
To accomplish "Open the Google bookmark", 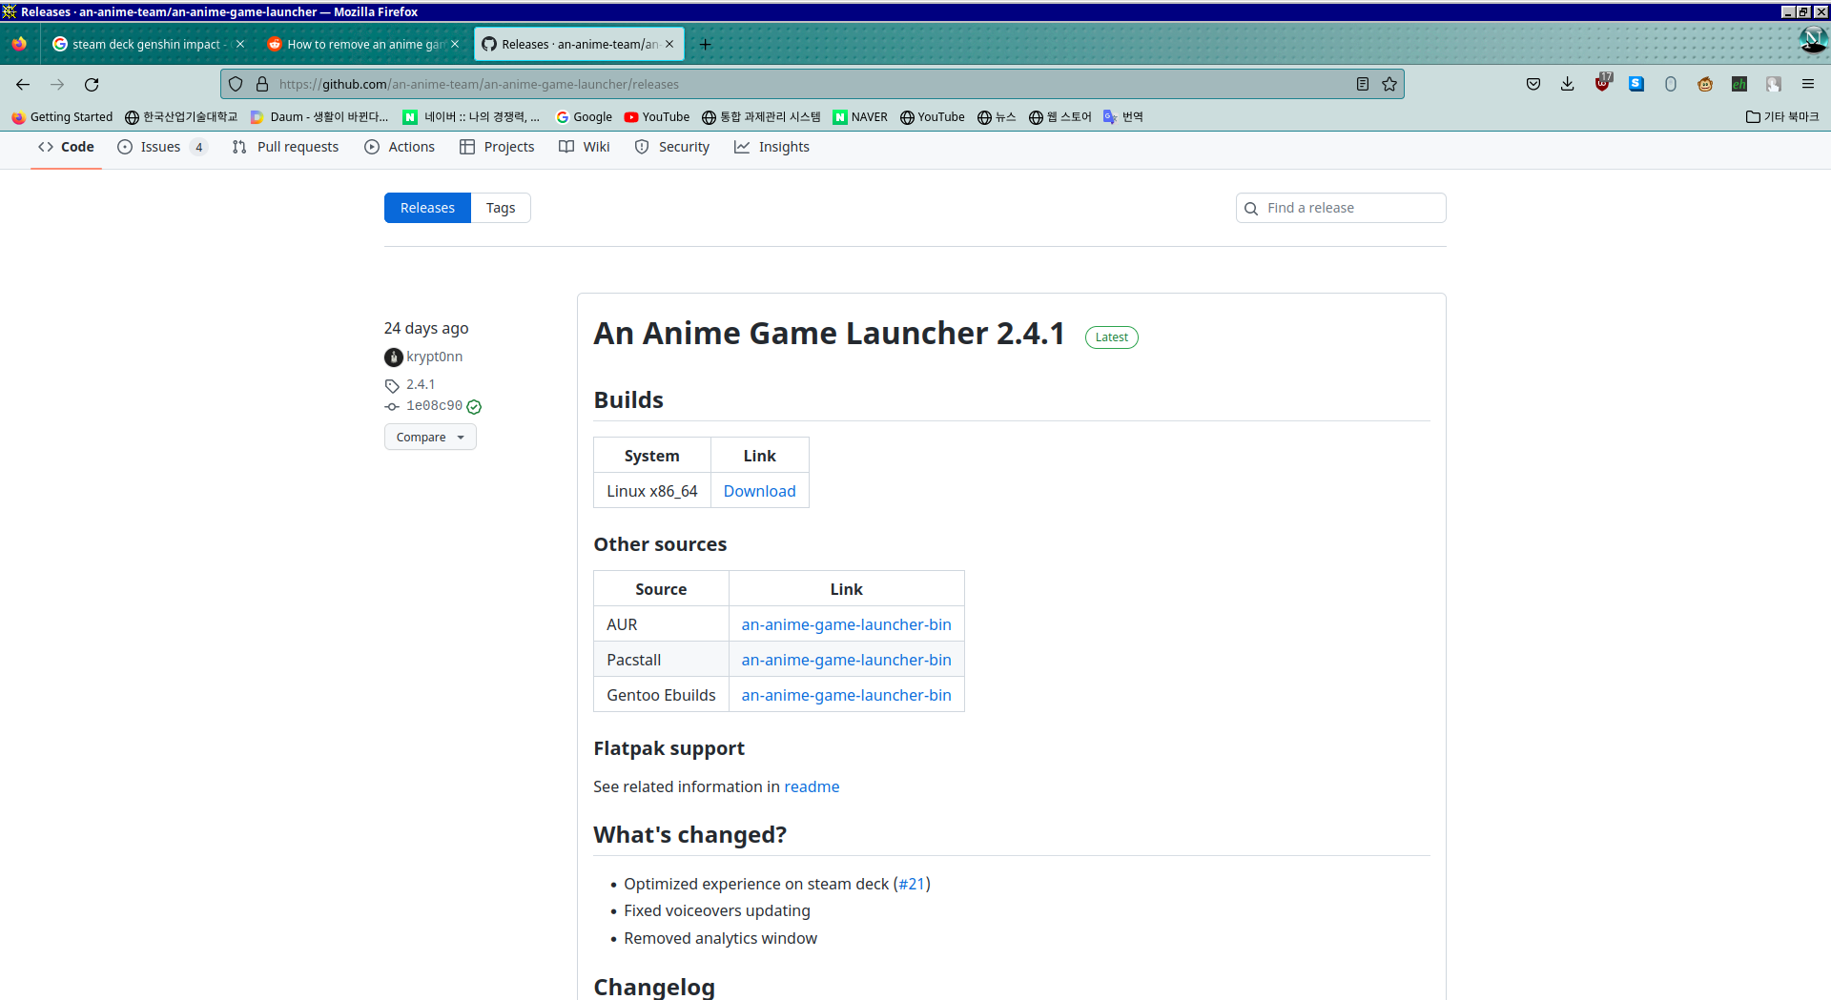I will point(584,117).
